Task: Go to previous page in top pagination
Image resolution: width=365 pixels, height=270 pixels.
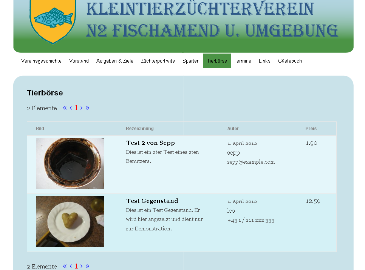Action: [x=71, y=108]
